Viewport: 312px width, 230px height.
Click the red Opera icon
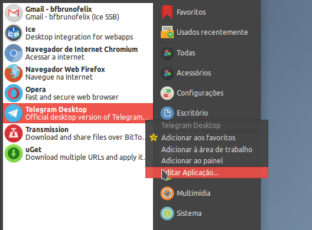tap(14, 93)
